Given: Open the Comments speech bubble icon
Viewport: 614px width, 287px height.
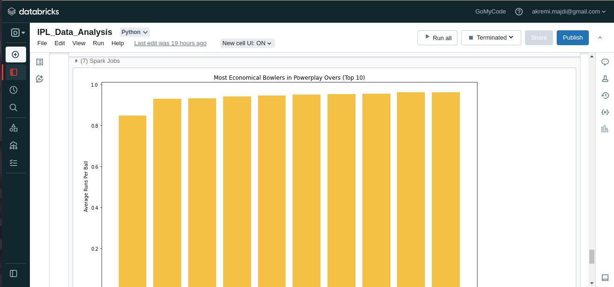Looking at the screenshot, I should click(x=605, y=62).
